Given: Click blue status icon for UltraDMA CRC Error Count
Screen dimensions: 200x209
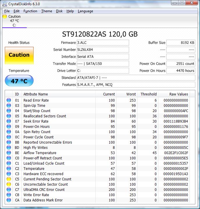Looking at the screenshot, I should (9, 189).
